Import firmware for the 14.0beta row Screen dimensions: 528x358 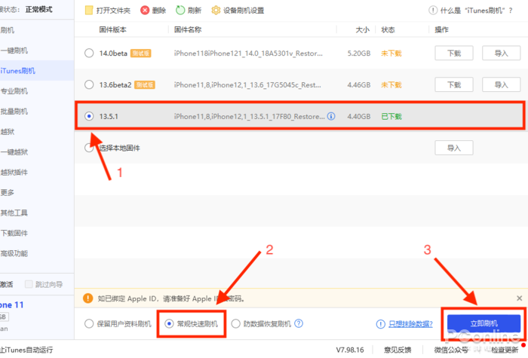pos(501,54)
